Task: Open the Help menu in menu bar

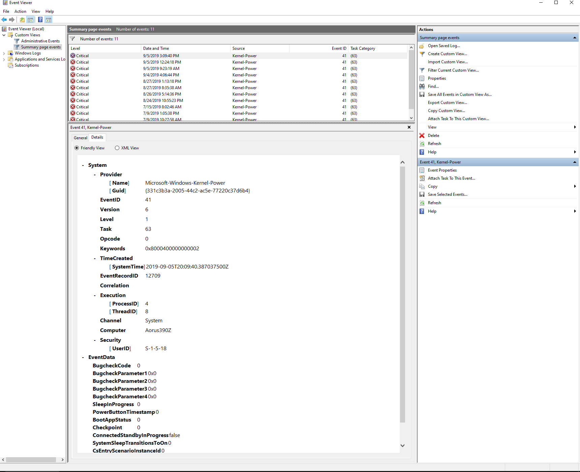Action: coord(50,11)
